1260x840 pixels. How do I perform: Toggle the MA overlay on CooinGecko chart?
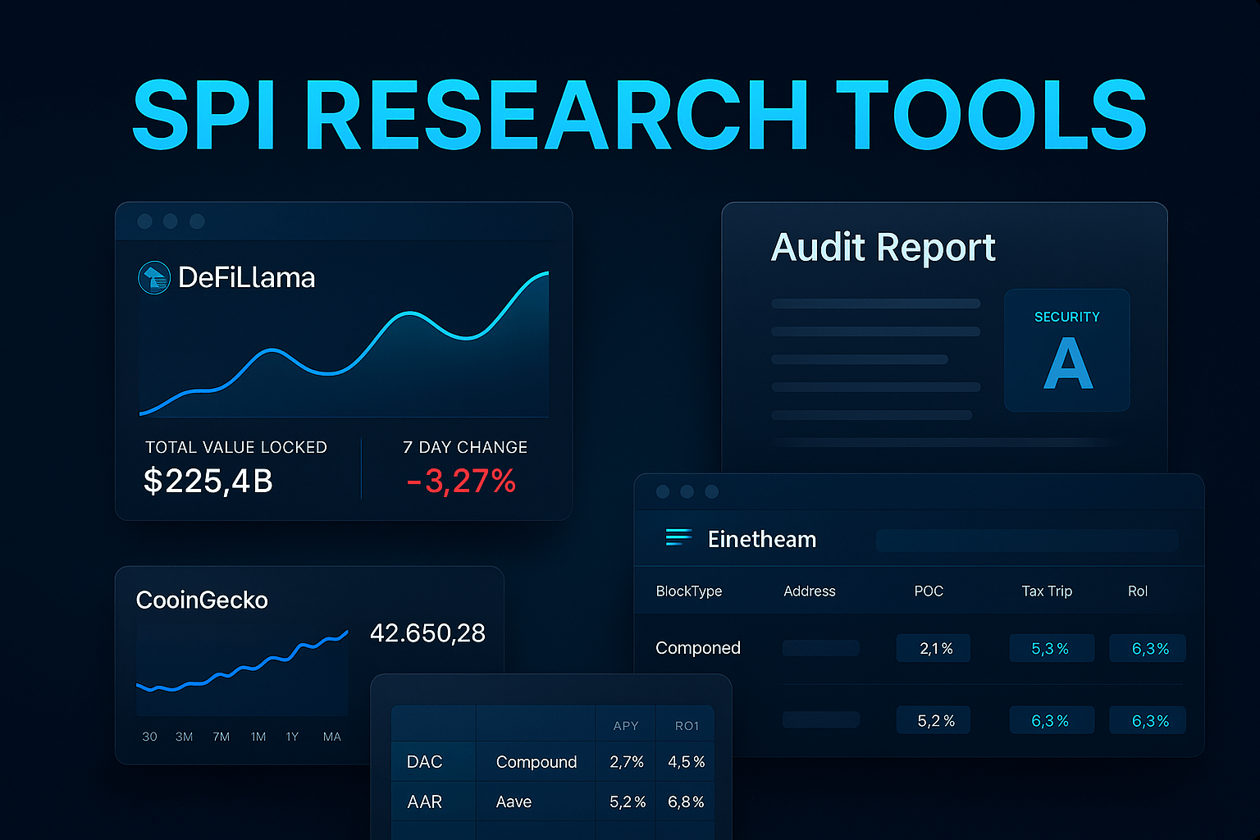coord(331,737)
